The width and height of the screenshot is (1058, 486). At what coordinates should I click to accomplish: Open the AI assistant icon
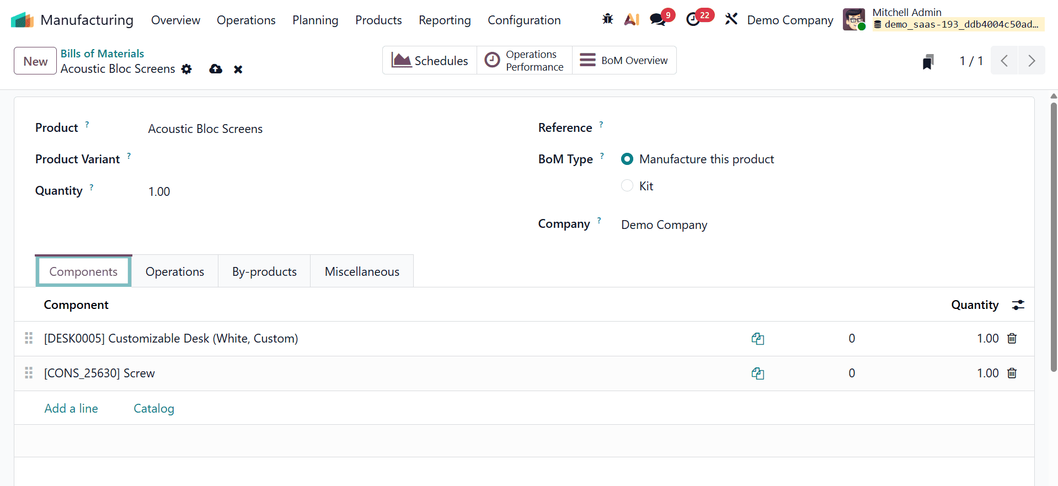pos(632,19)
